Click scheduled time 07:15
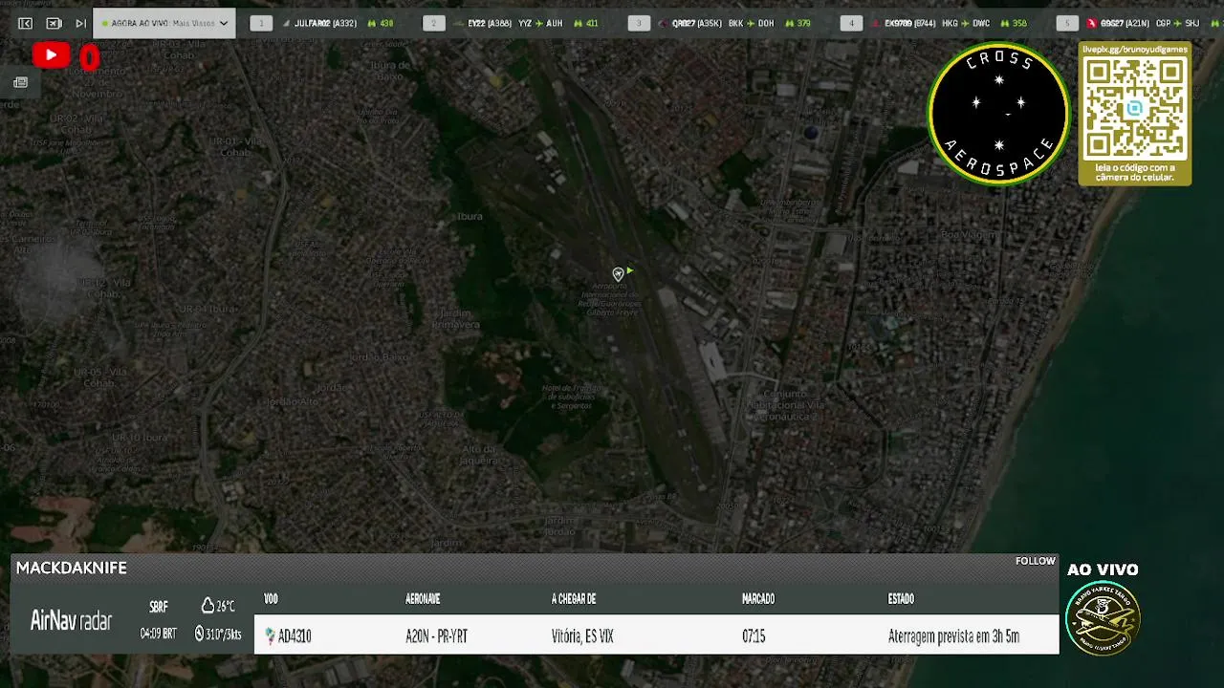 [754, 636]
